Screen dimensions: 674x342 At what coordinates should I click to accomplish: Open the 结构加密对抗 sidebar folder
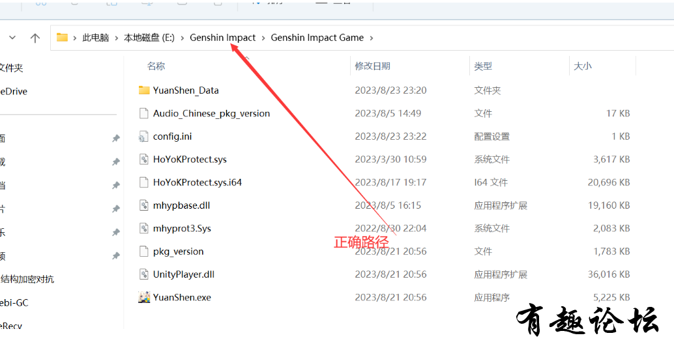(27, 280)
